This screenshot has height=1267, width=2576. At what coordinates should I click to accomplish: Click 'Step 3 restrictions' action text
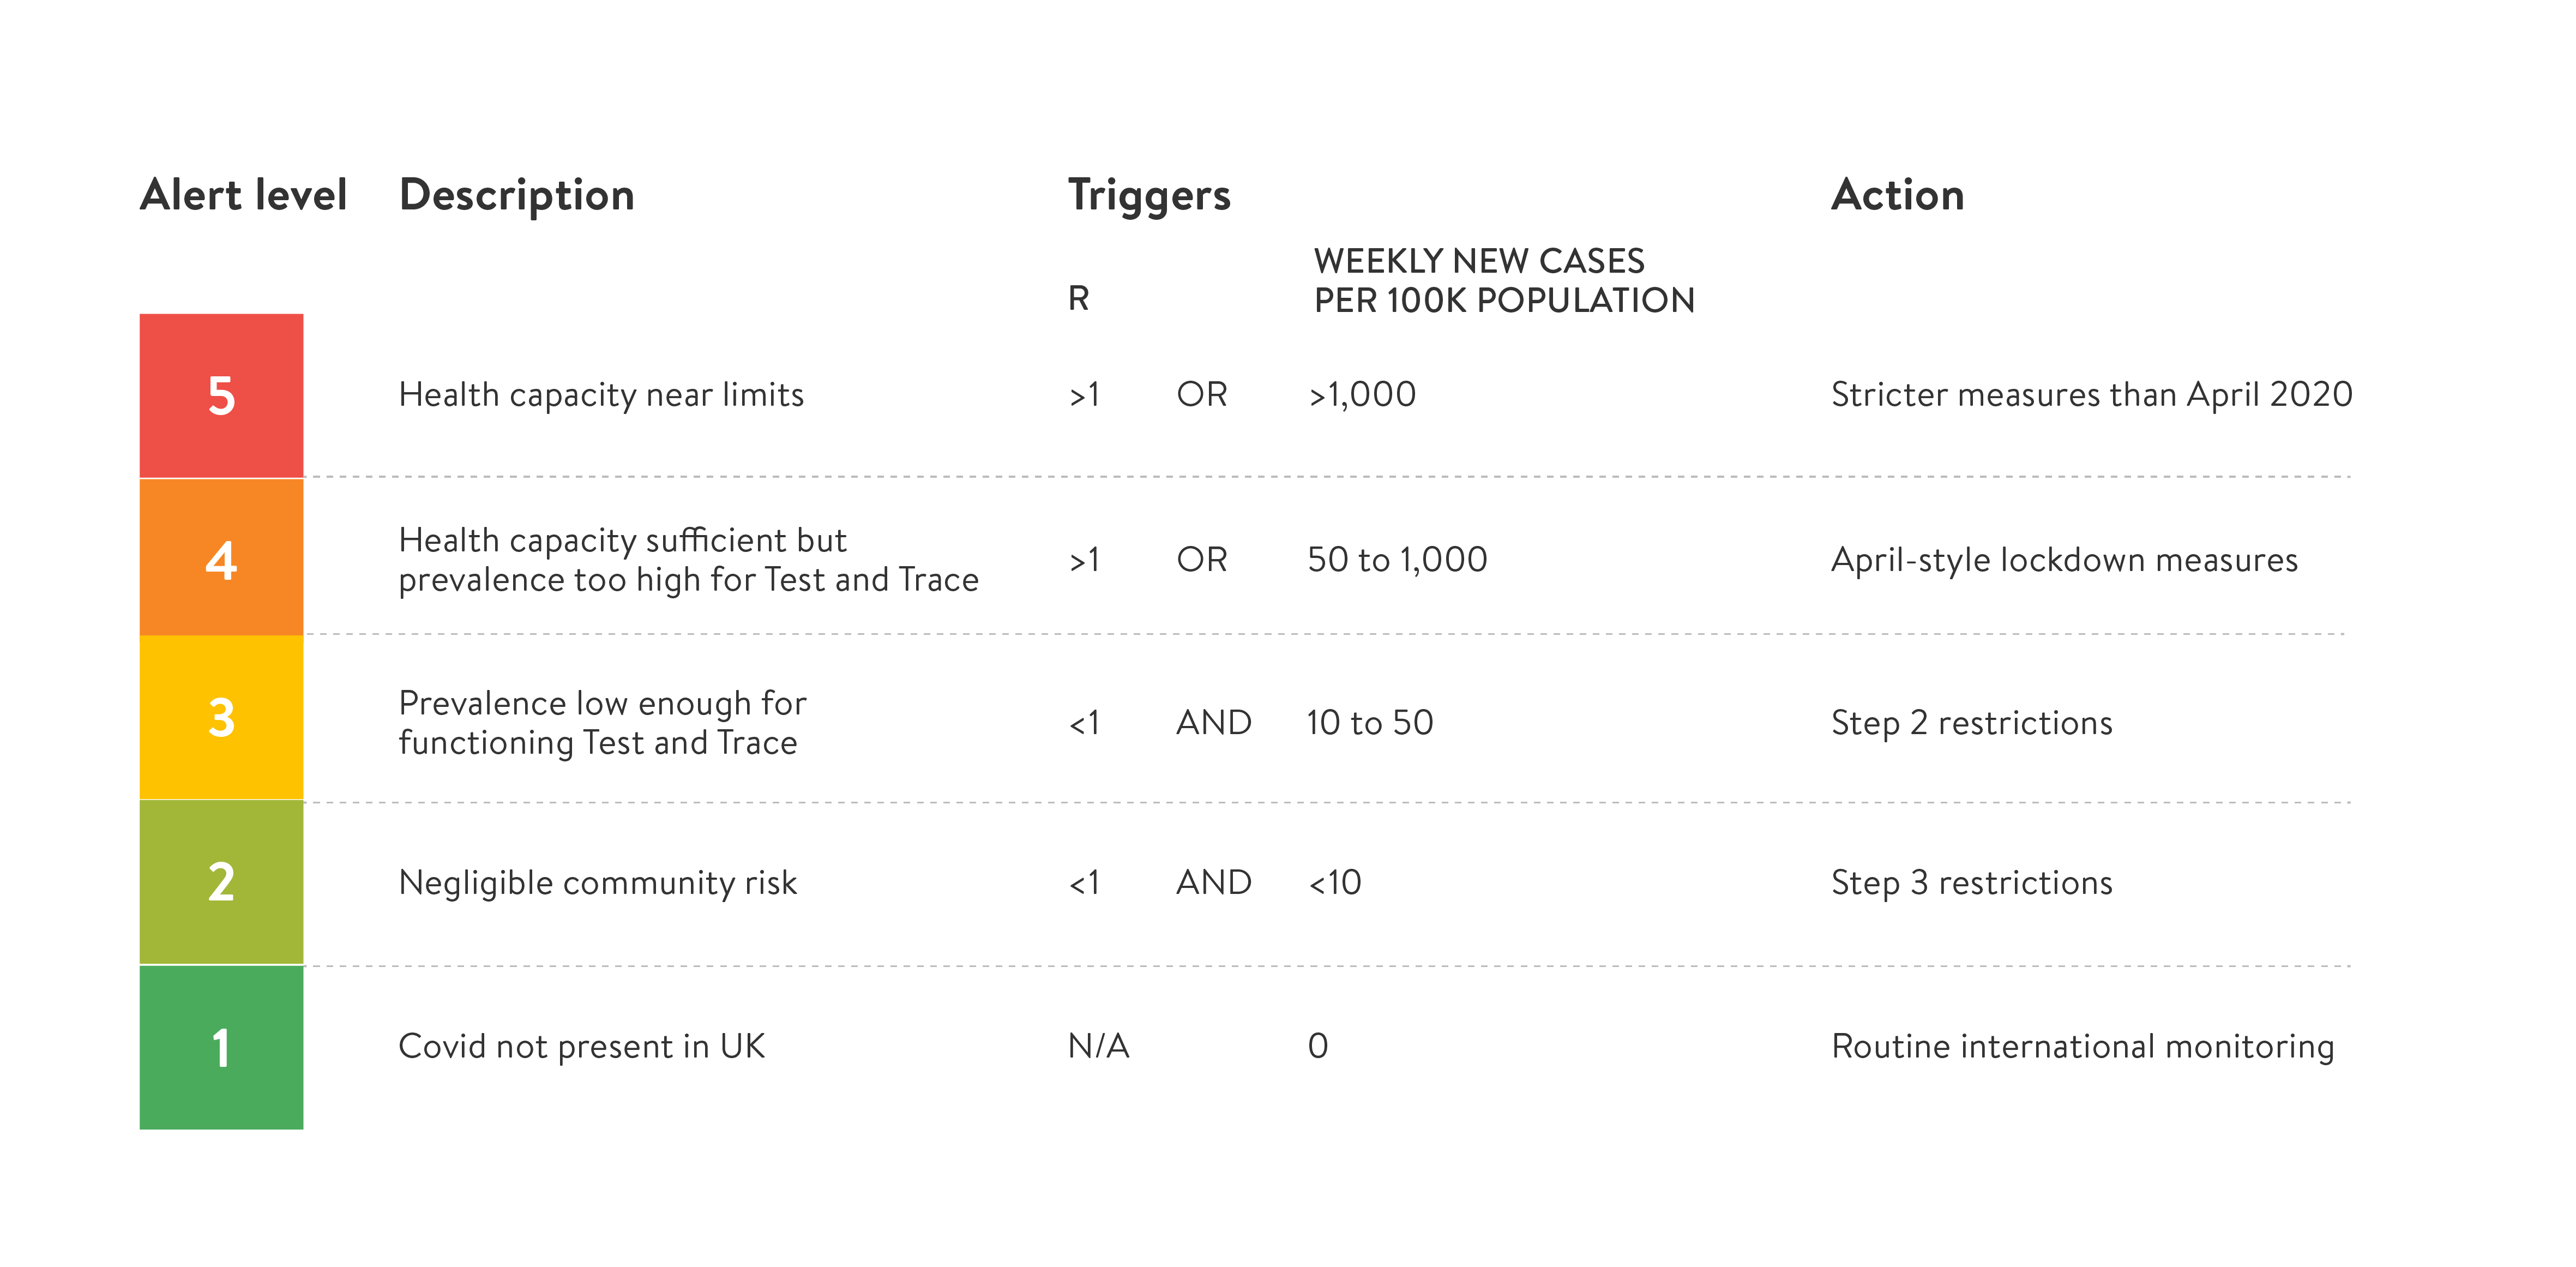coord(1971,883)
